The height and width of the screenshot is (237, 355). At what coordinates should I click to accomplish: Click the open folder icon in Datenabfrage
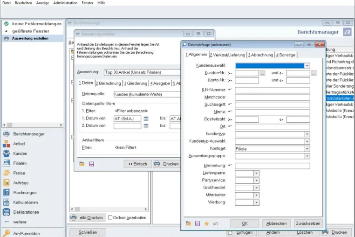point(188,223)
